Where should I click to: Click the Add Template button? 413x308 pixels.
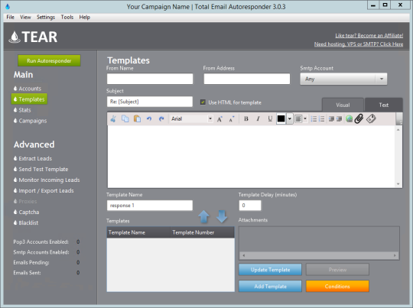pos(270,286)
